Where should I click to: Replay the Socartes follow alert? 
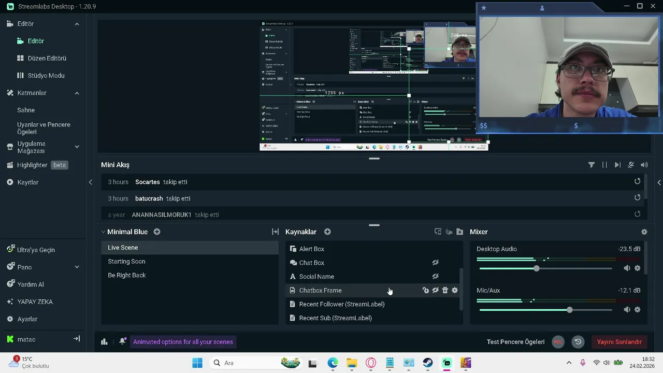point(637,181)
